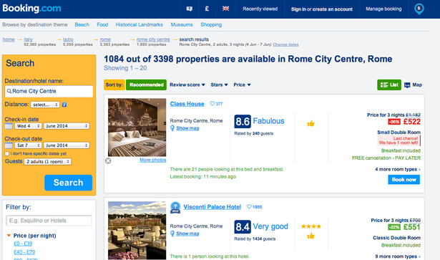Filter price £40 - £79
The width and height of the screenshot is (440, 260).
24,252
